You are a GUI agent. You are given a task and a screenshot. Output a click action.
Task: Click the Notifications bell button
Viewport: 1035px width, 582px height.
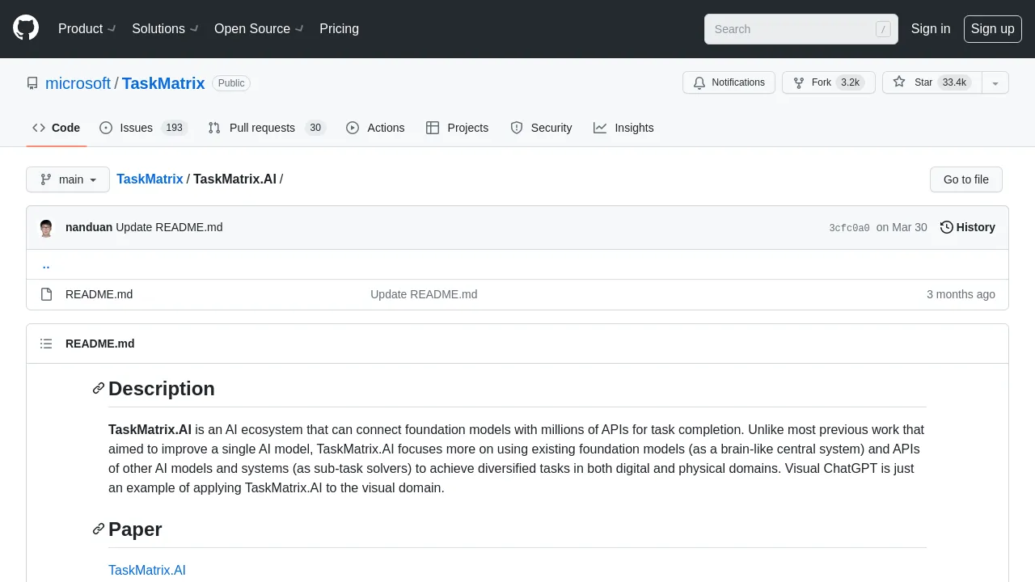point(729,82)
